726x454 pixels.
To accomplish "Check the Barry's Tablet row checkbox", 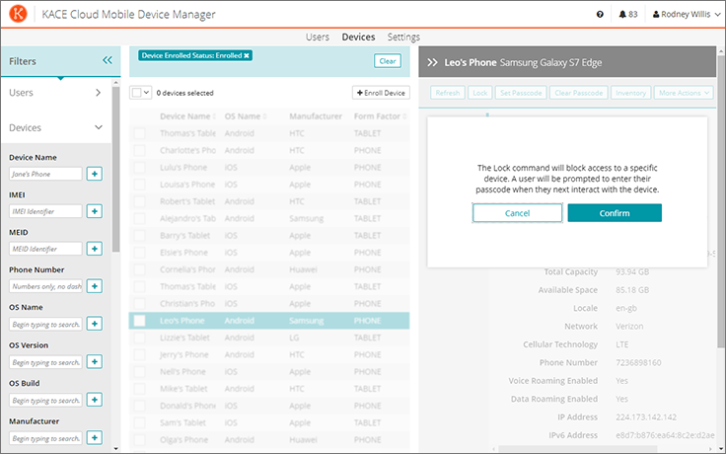I will pos(139,236).
